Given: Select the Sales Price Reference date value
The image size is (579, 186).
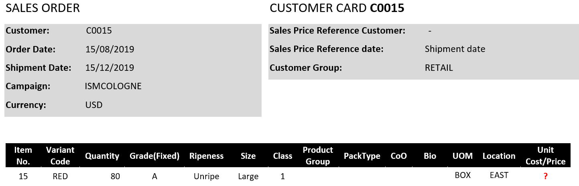Looking at the screenshot, I should coord(455,49).
